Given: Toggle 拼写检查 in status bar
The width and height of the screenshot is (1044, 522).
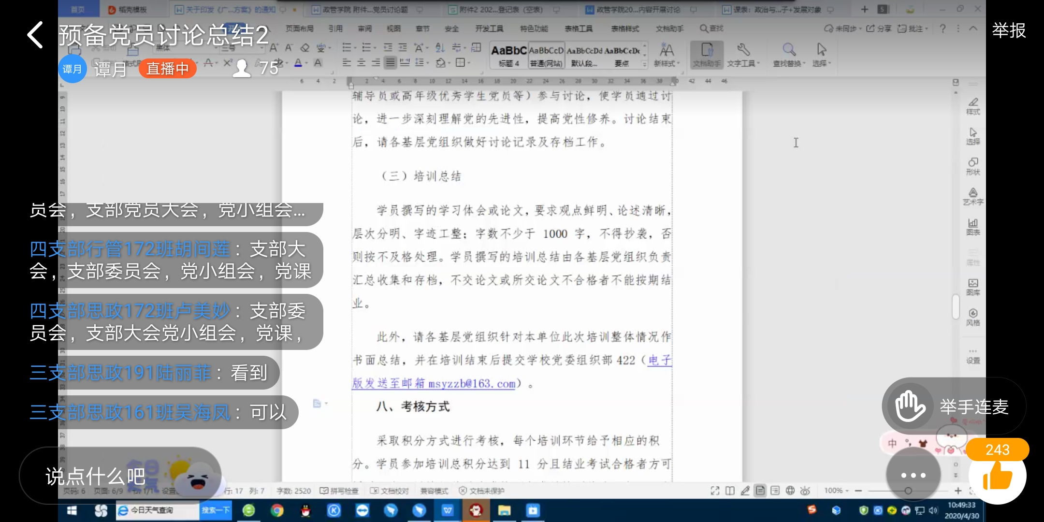Looking at the screenshot, I should [x=339, y=491].
